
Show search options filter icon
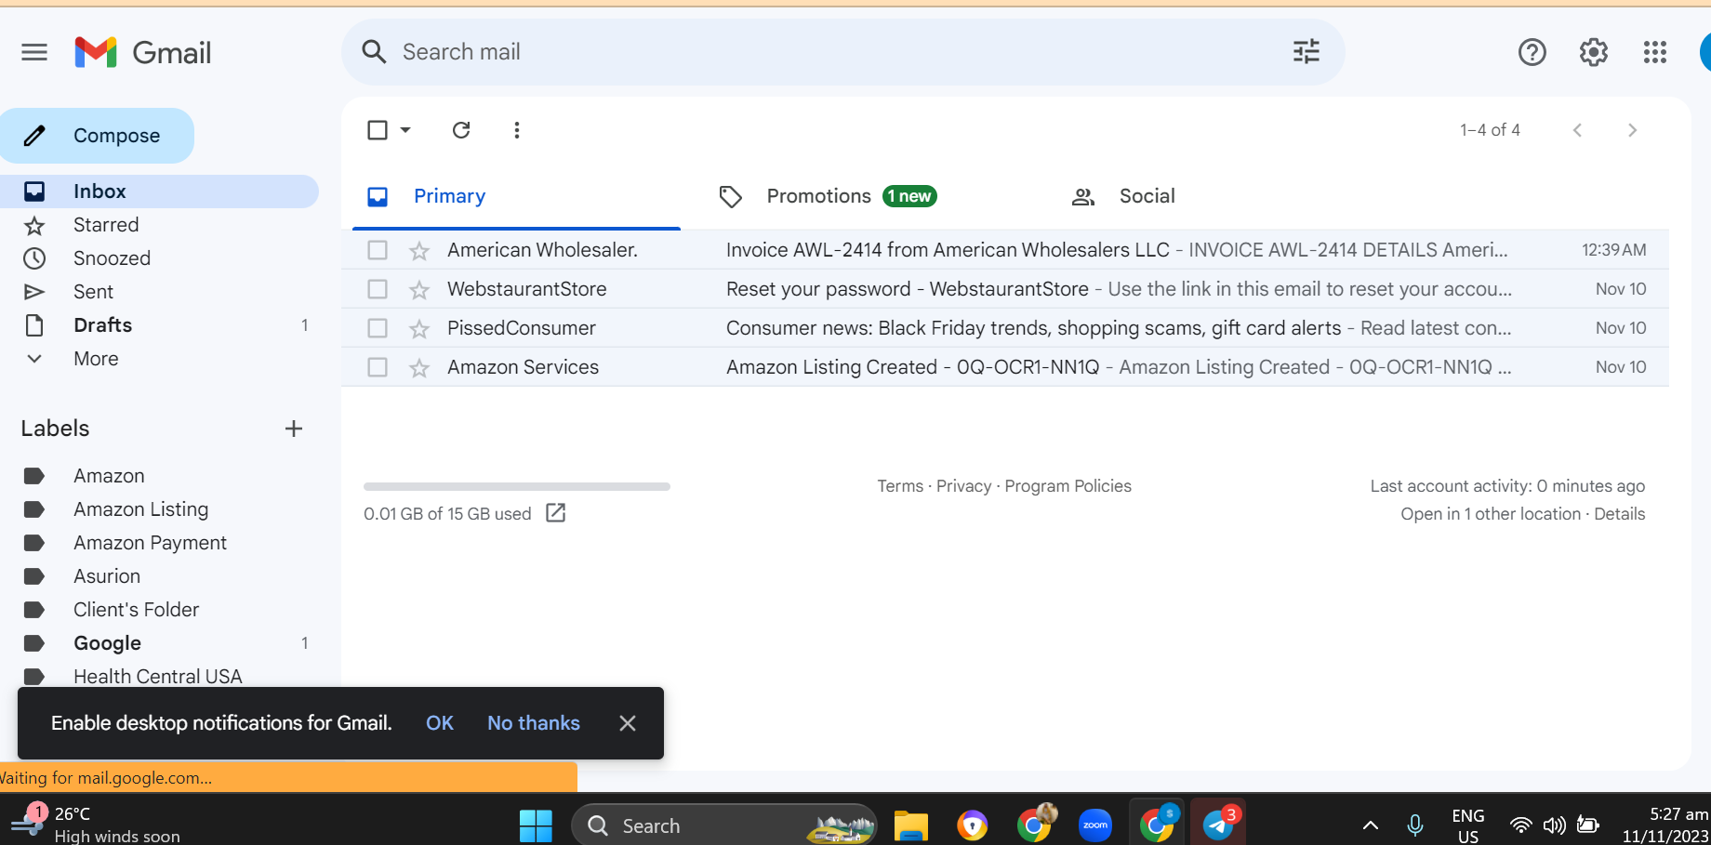click(x=1306, y=52)
